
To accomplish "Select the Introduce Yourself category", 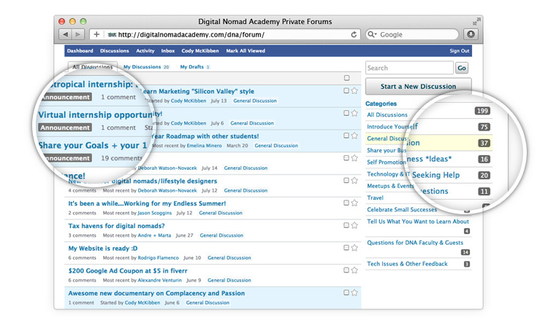I will 392,127.
